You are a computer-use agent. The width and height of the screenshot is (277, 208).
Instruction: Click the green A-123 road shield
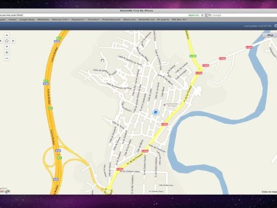tap(193, 56)
